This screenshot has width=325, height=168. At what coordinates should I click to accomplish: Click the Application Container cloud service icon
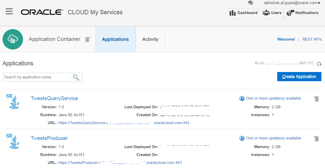[13, 39]
